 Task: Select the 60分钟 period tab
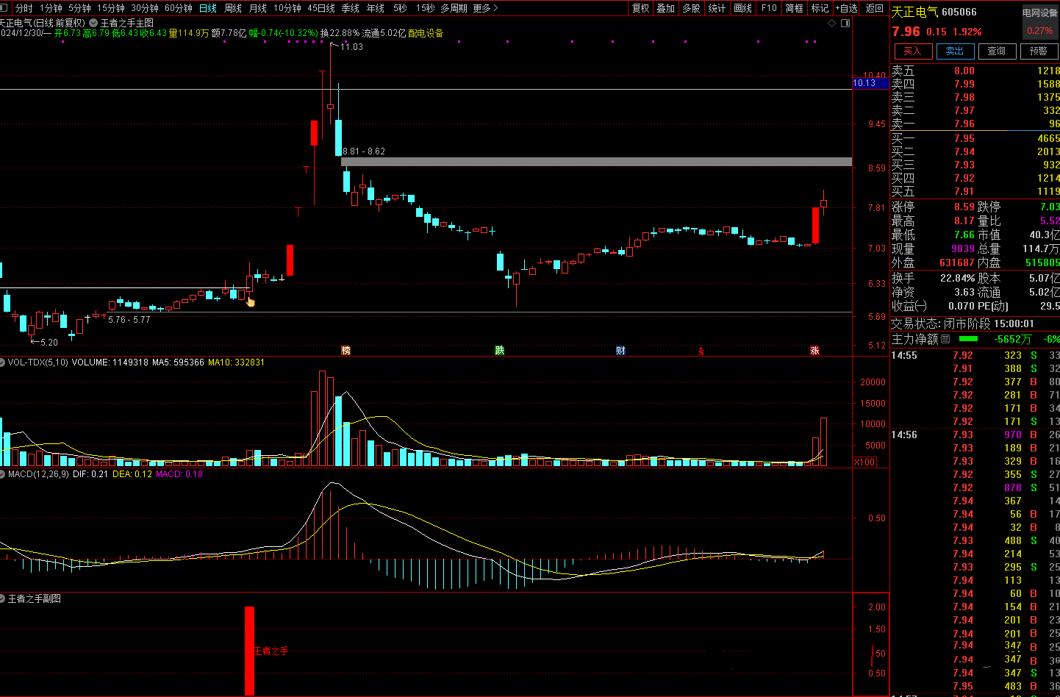[178, 8]
